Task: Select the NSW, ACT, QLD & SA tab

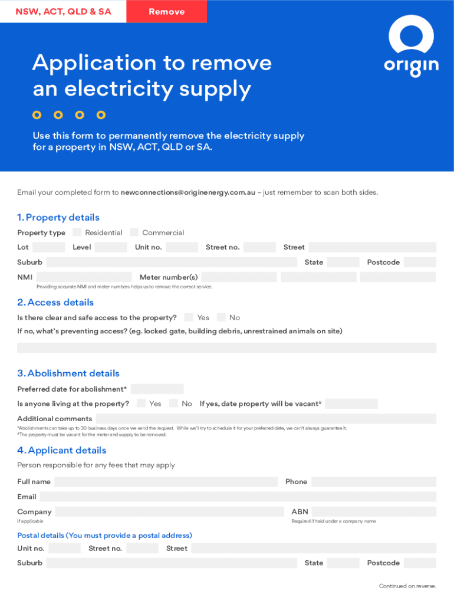Action: [63, 11]
